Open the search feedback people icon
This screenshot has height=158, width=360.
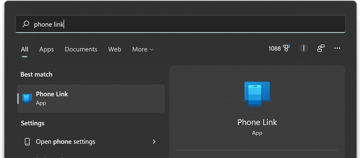click(x=321, y=48)
